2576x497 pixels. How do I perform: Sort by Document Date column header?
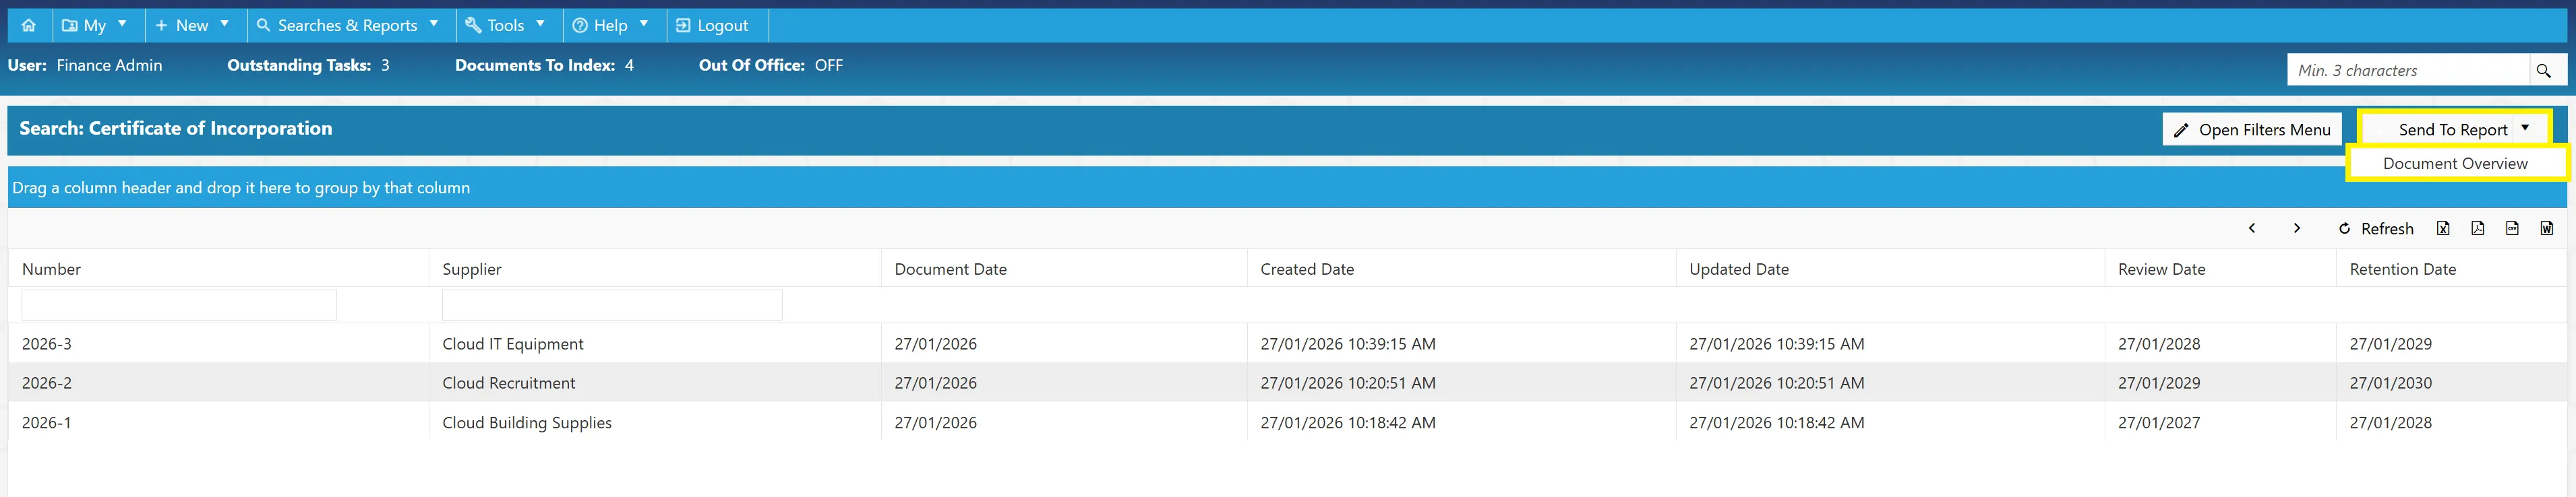950,269
